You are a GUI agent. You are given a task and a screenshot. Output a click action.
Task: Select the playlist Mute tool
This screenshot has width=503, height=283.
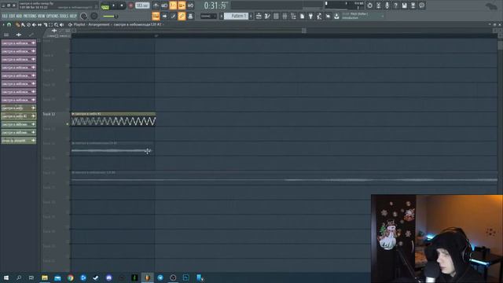click(34, 24)
